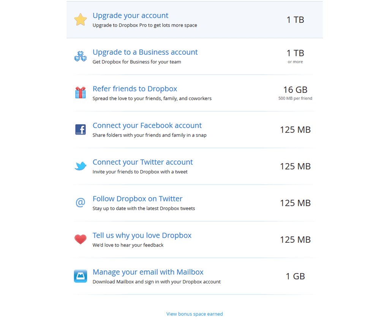Open Follow Dropbox on Twitter
The width and height of the screenshot is (389, 323).
tap(138, 199)
